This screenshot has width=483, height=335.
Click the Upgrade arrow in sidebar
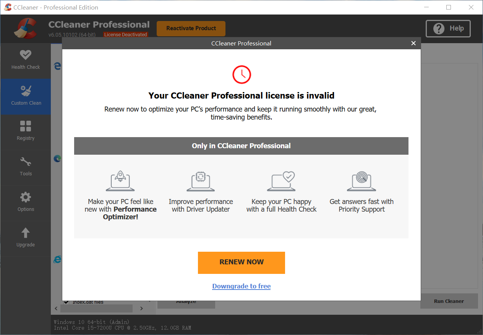click(x=26, y=238)
